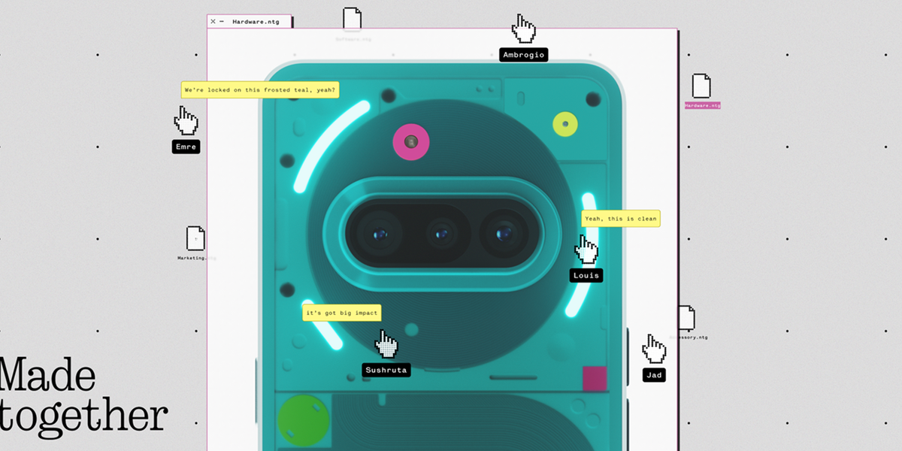The image size is (902, 451).
Task: Click the "Yeah, this is clean" comment
Action: click(x=620, y=219)
